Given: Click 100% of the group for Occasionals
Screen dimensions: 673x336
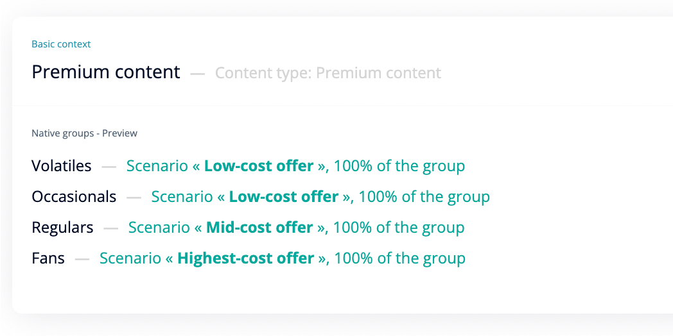Looking at the screenshot, I should 424,197.
